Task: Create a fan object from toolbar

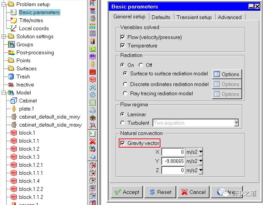Action: [x=93, y=87]
